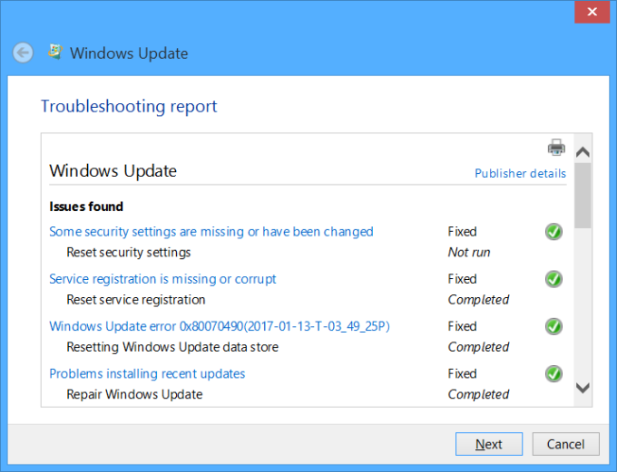Click green check for recent updates problem
617x472 pixels.
[553, 374]
